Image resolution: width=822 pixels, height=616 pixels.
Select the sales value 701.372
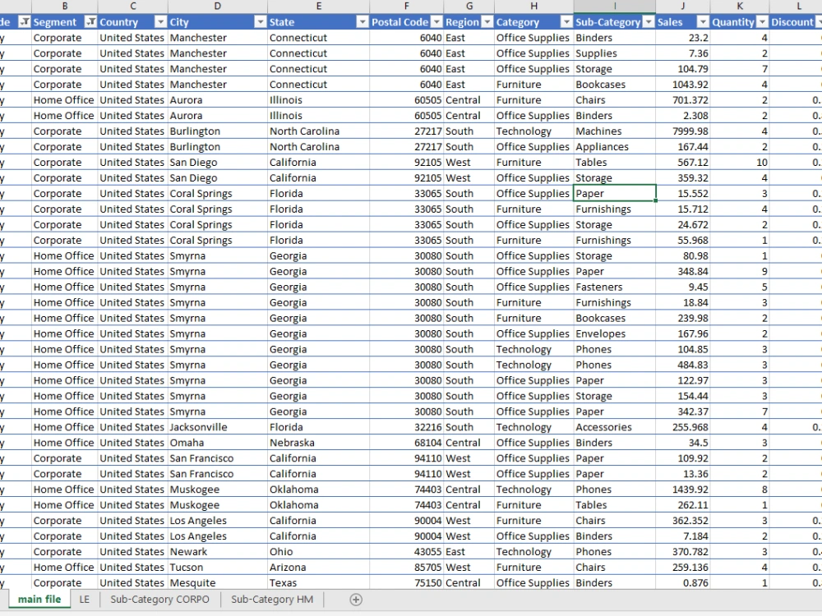(x=682, y=100)
